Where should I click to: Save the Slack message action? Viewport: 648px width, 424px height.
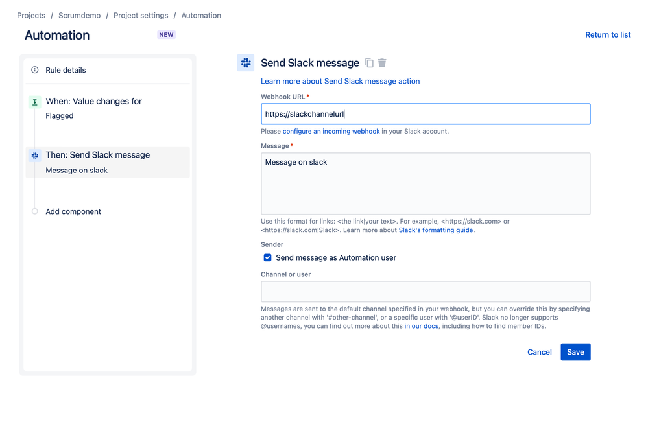[575, 352]
